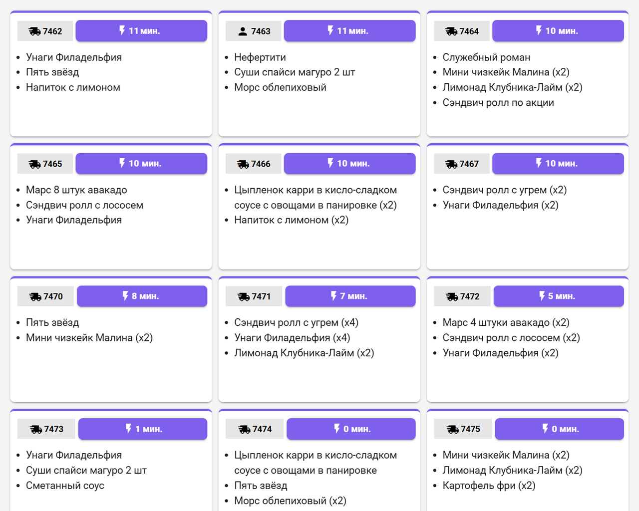Click the truck icon beside order 7466

point(243,164)
